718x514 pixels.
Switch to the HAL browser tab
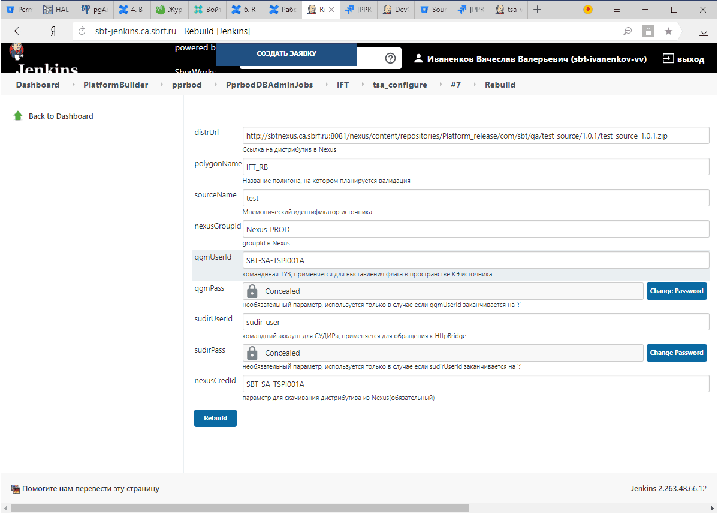[x=57, y=10]
